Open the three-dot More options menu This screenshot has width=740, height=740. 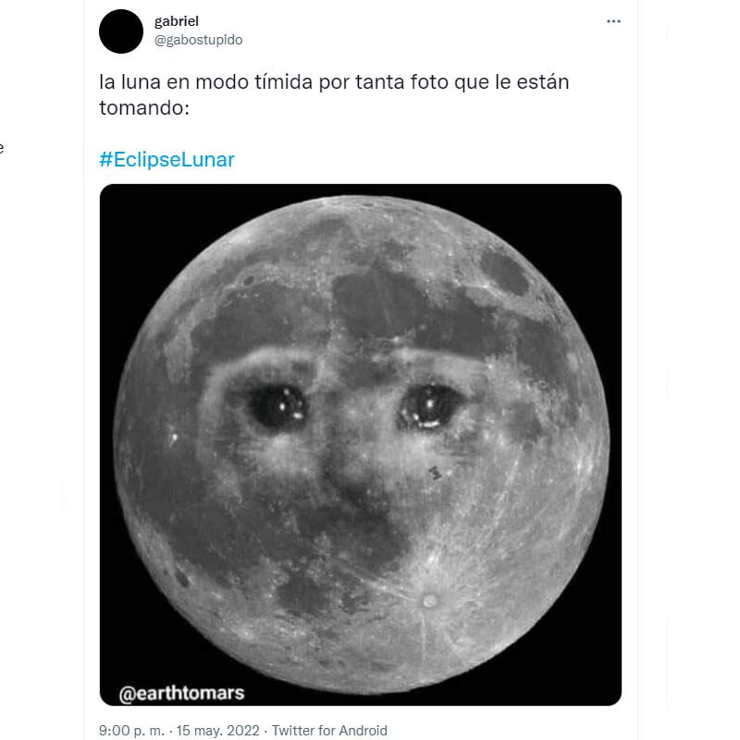(613, 21)
